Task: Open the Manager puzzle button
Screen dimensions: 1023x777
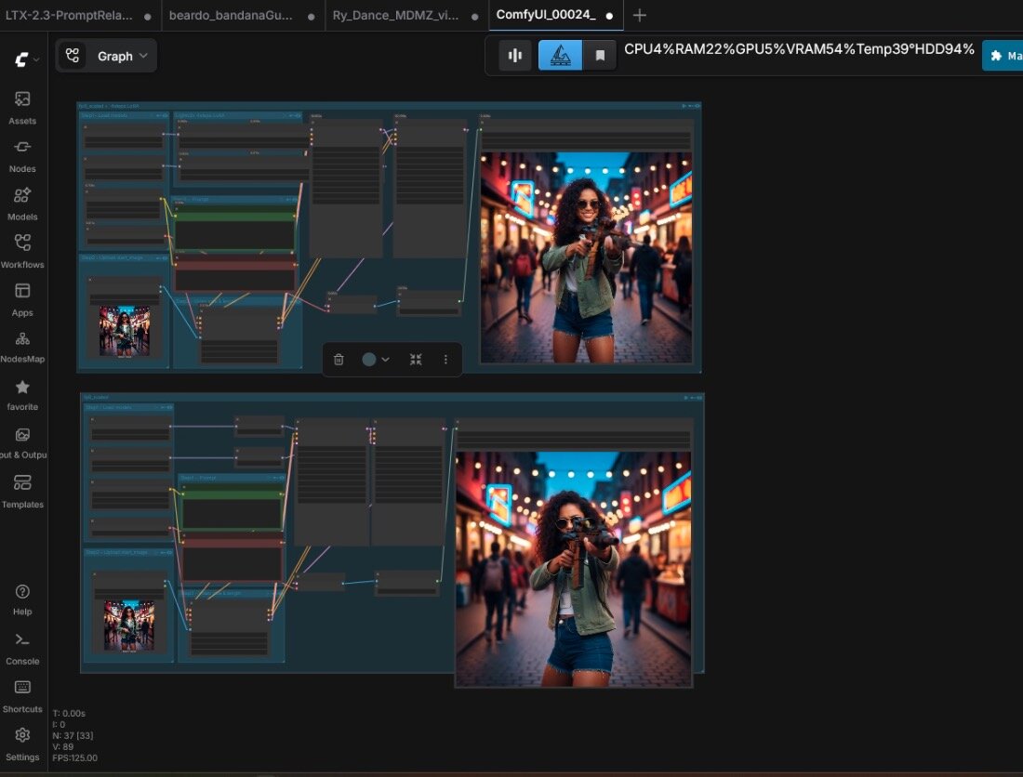Action: 1003,56
